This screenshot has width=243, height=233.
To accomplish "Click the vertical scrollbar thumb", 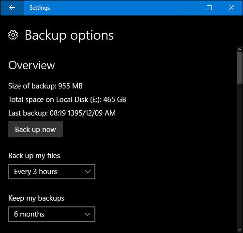I will (240, 68).
